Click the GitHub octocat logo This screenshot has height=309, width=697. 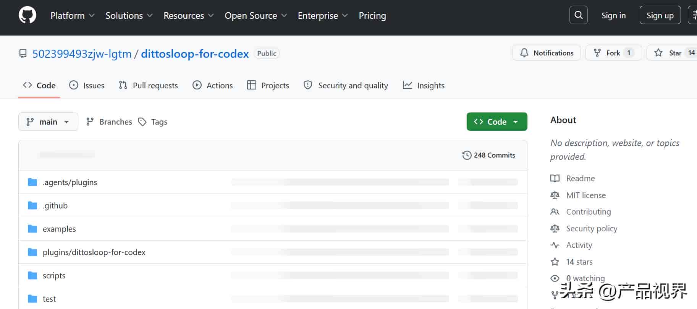coord(27,16)
